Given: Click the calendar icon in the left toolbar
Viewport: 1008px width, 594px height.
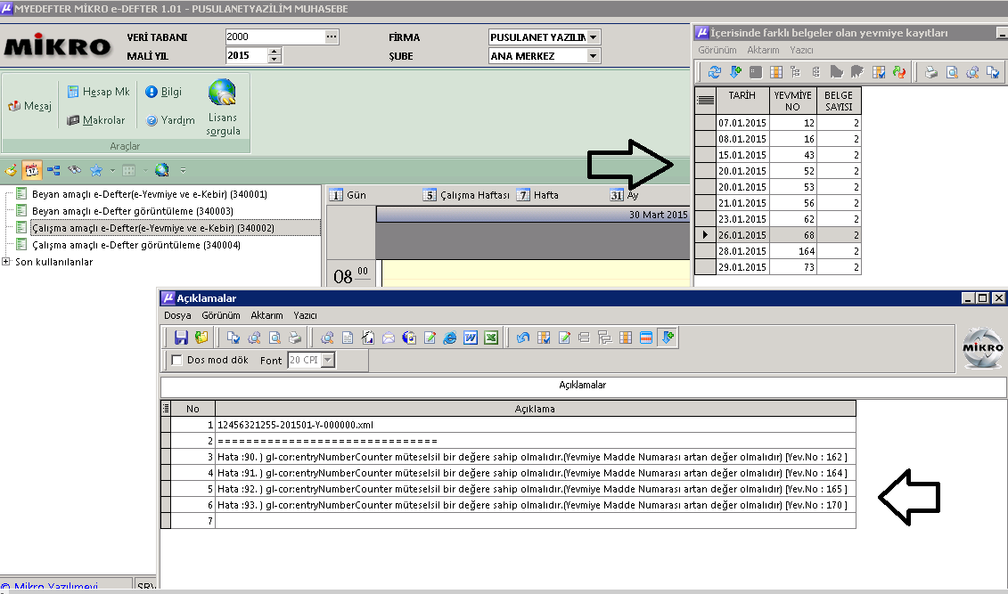Looking at the screenshot, I should [x=31, y=170].
